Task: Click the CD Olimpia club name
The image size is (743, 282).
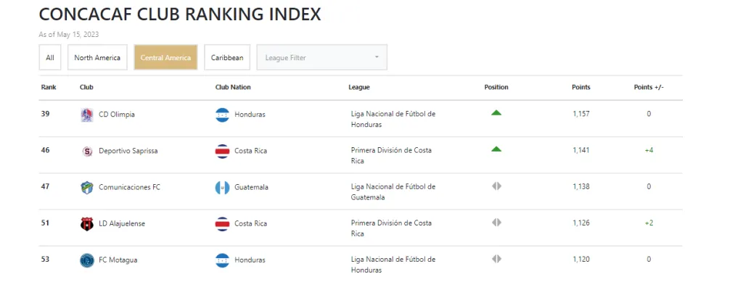Action: point(117,115)
